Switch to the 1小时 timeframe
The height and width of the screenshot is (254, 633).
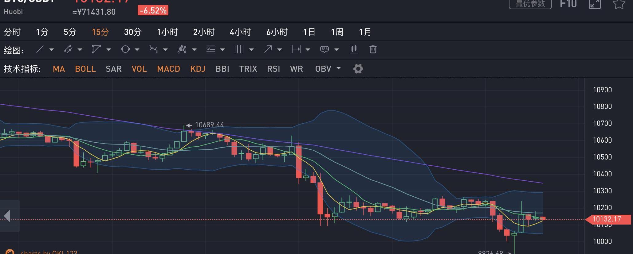coord(167,32)
